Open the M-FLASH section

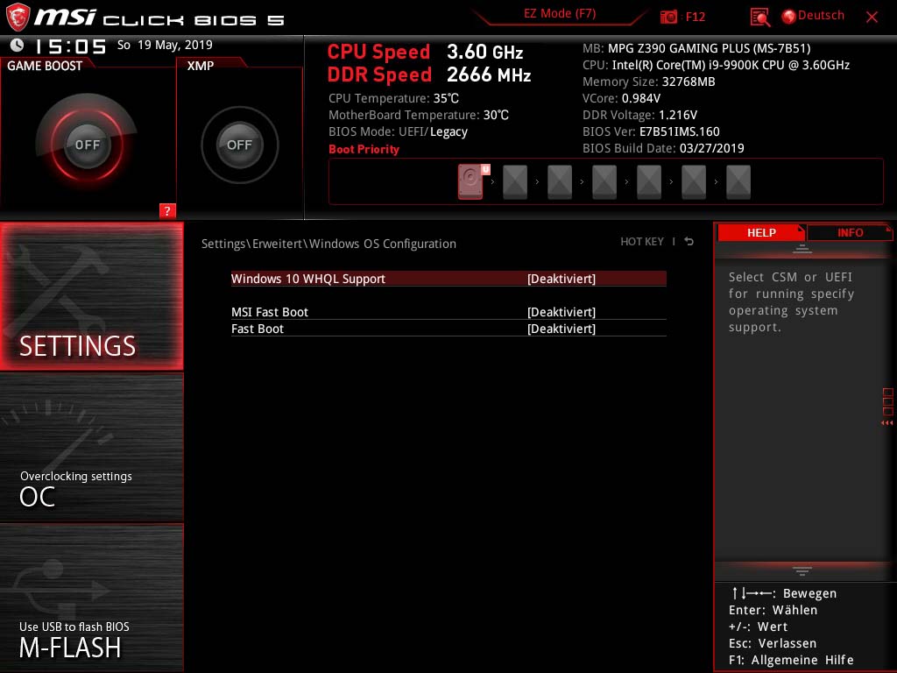[91, 598]
